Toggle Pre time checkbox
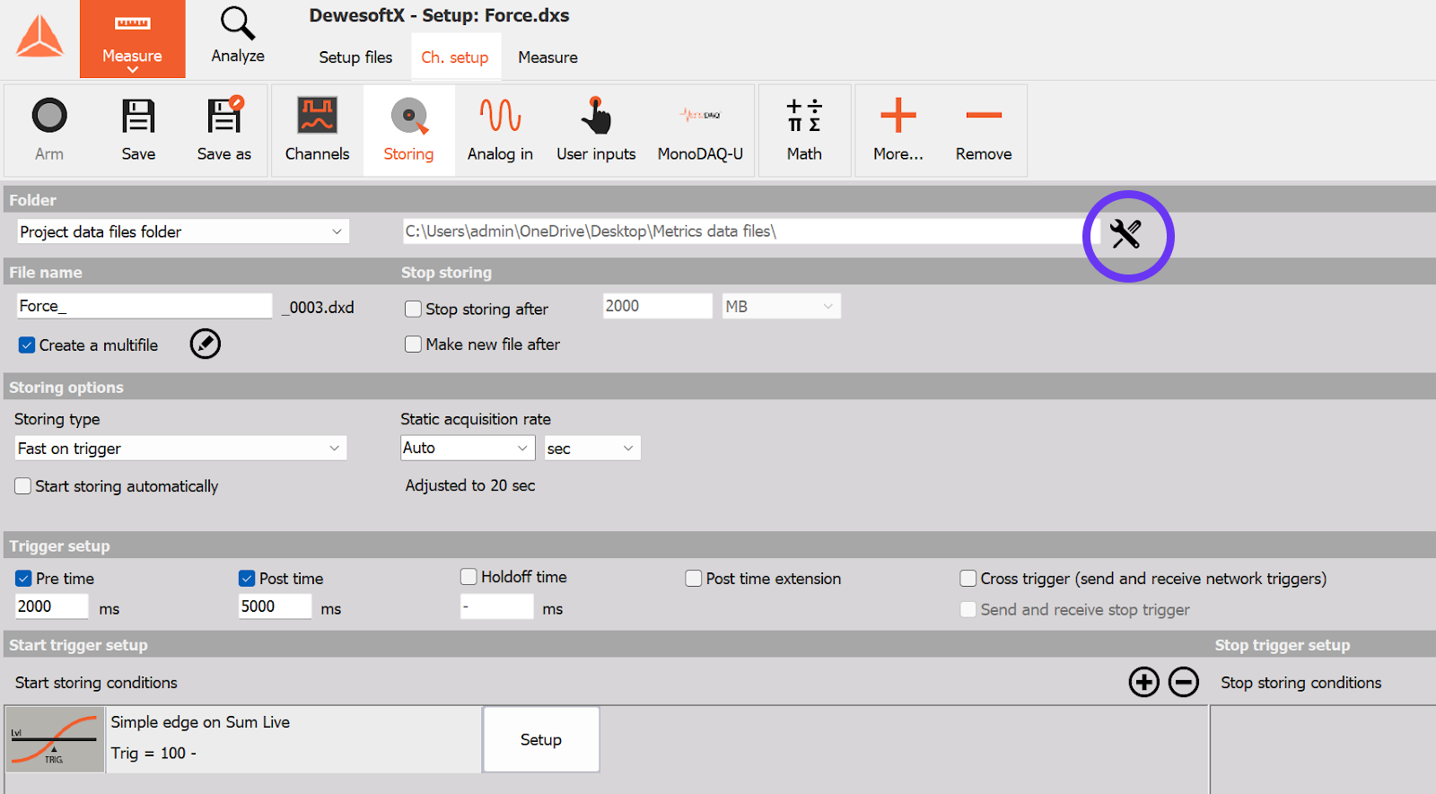Viewport: 1436px width, 794px height. (x=23, y=579)
